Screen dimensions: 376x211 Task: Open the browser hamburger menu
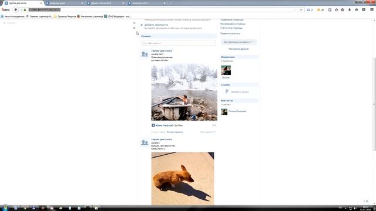pyautogui.click(x=372, y=10)
